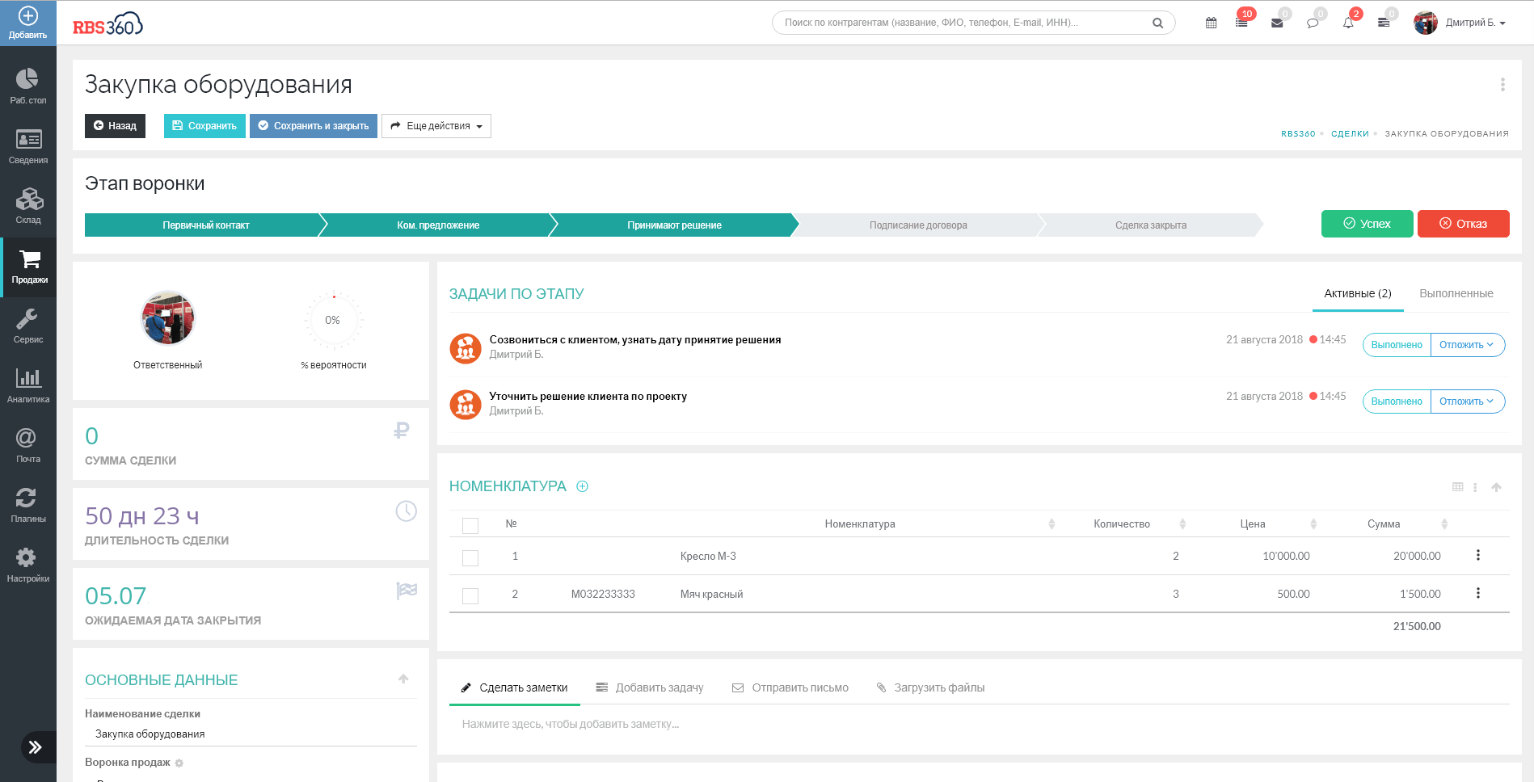Open the tasks list icon with badge 10

coord(1241,23)
